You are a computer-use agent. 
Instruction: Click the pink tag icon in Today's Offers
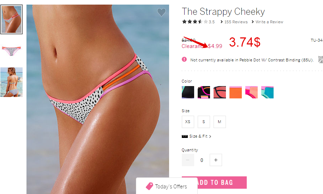coord(149,186)
